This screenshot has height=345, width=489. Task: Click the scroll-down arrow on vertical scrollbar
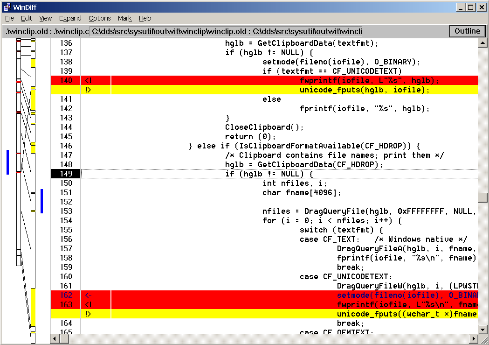click(x=482, y=330)
